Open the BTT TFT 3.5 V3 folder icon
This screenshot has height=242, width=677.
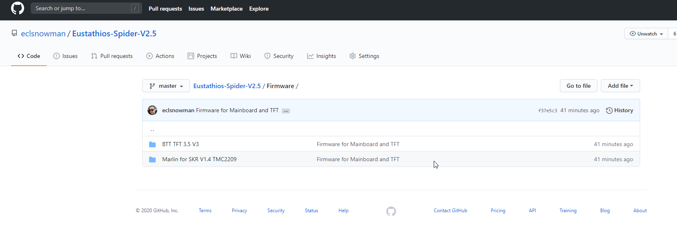coord(152,144)
